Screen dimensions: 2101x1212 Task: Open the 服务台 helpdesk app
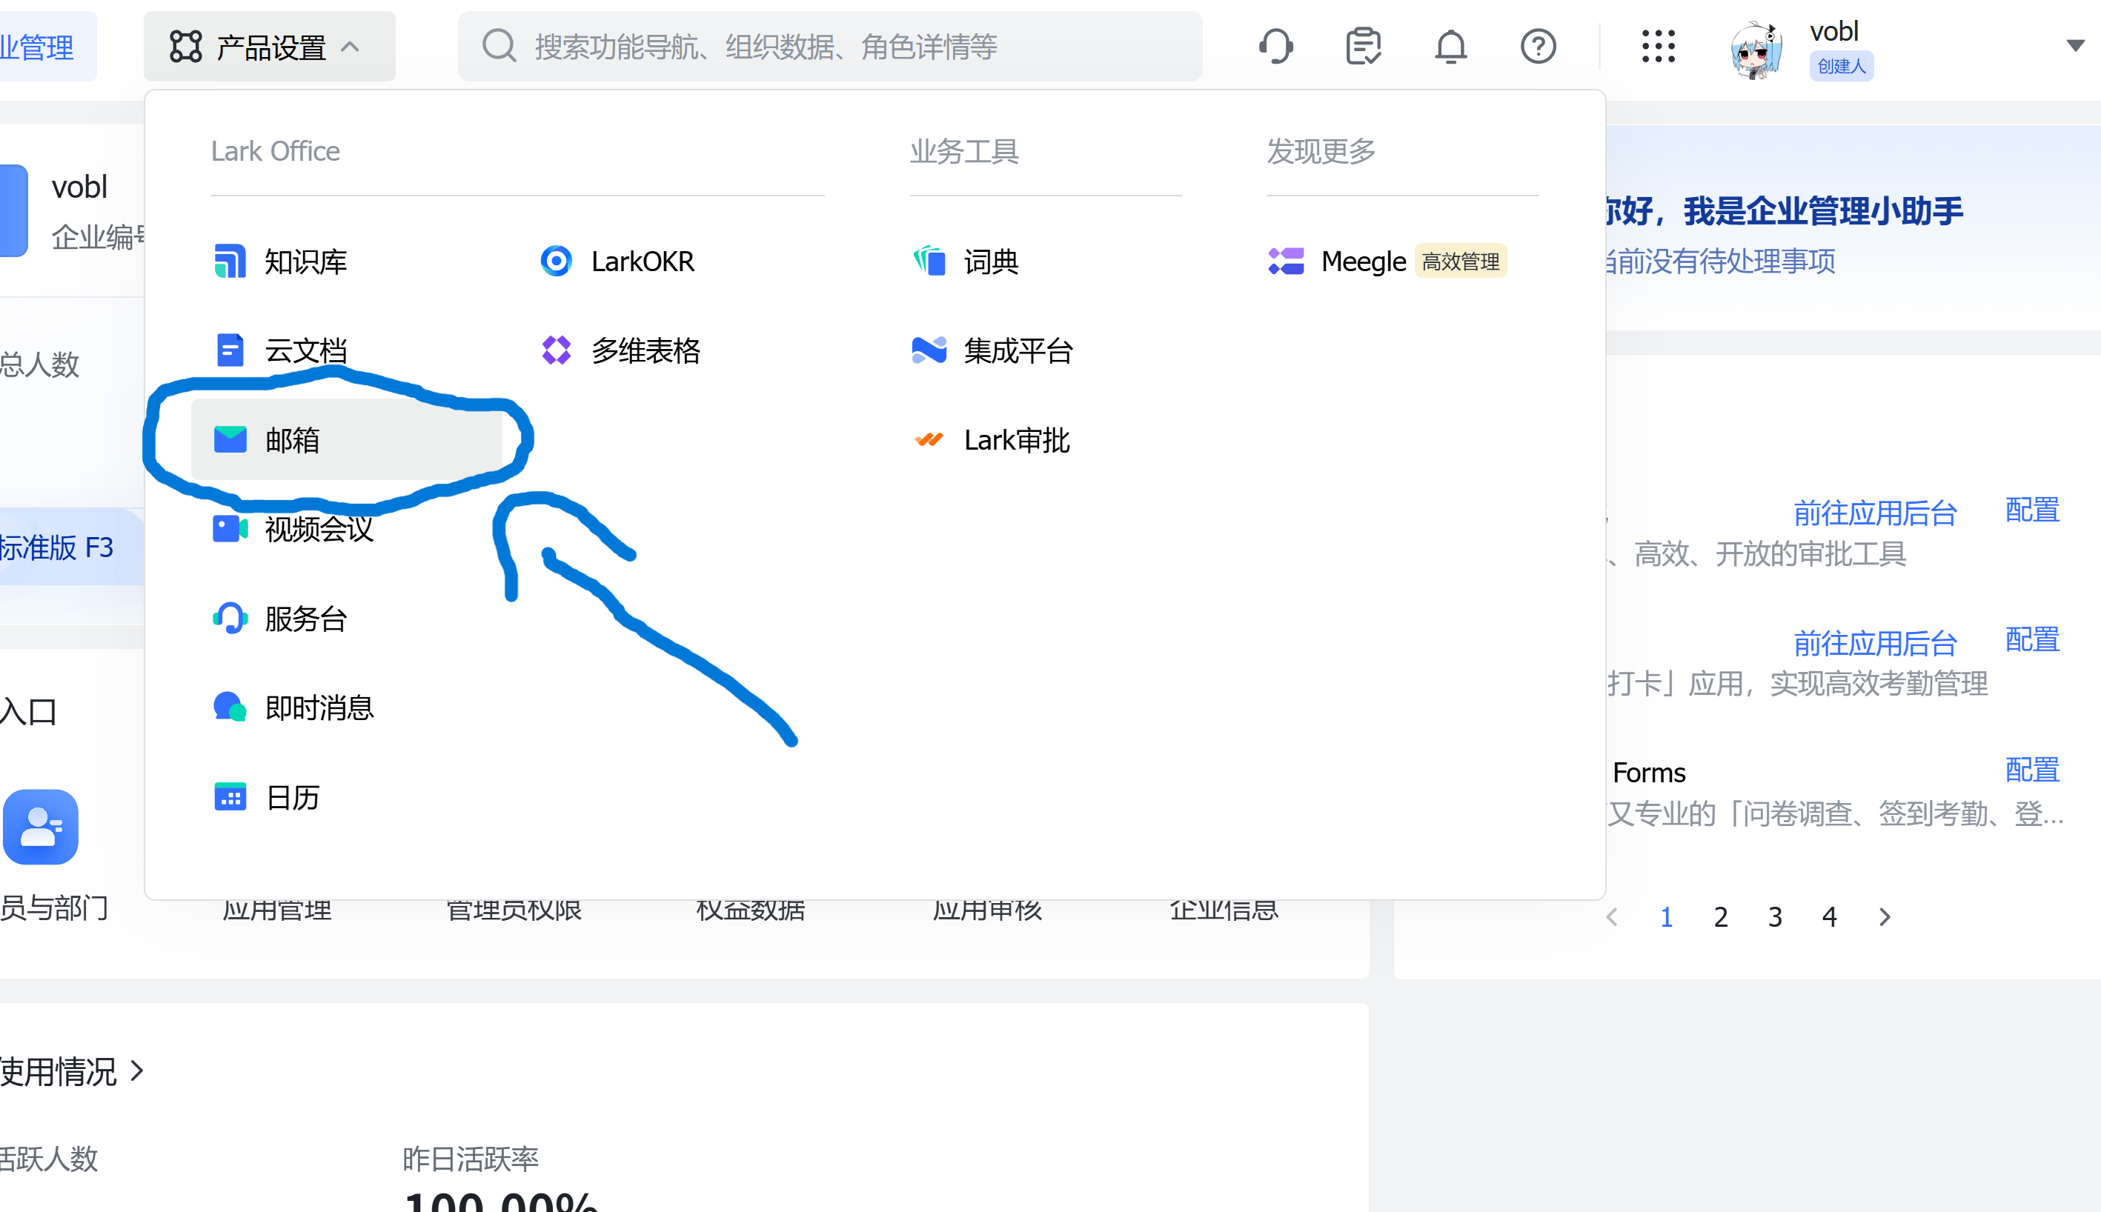(305, 618)
